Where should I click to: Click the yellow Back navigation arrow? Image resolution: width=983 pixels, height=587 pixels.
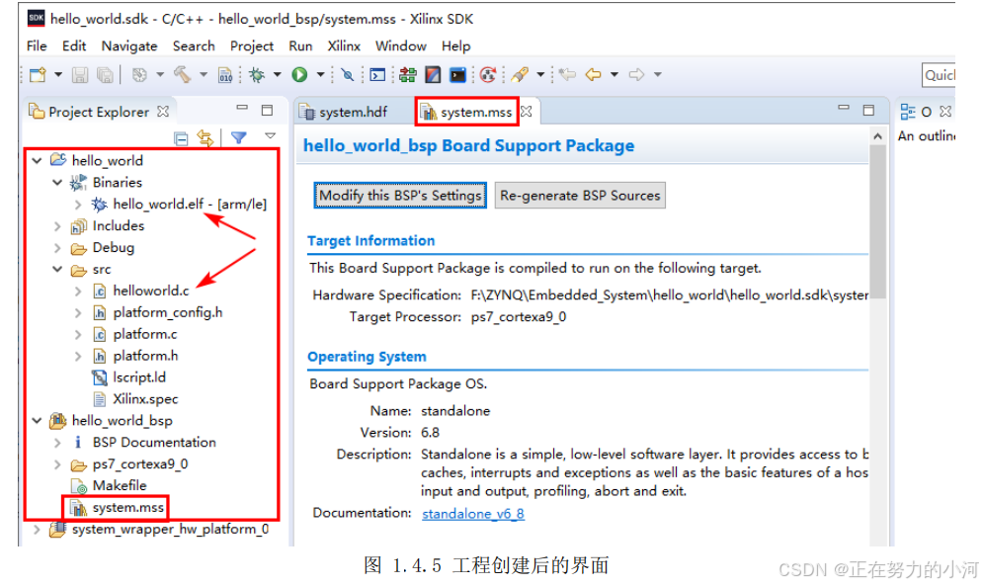point(593,75)
